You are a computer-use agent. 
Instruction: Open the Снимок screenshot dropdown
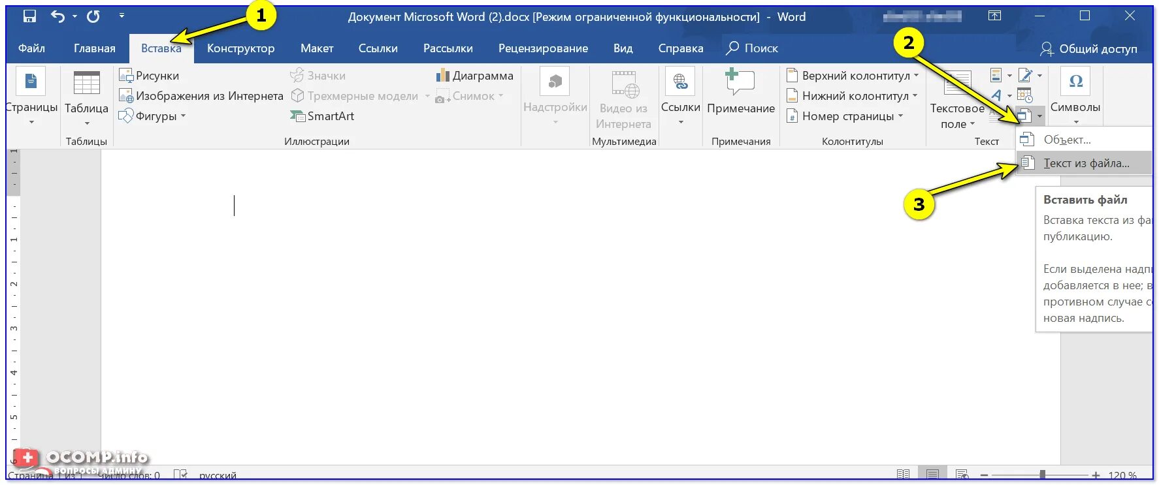click(470, 96)
